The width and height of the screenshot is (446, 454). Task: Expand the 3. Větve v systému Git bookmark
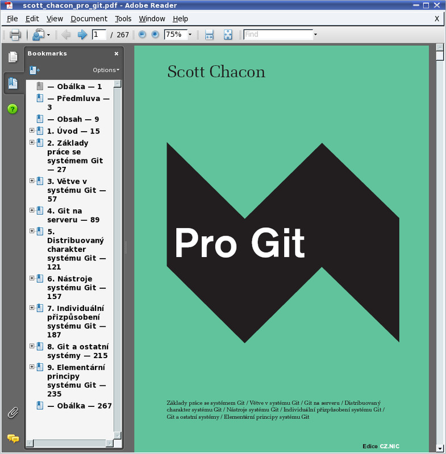tap(32, 180)
